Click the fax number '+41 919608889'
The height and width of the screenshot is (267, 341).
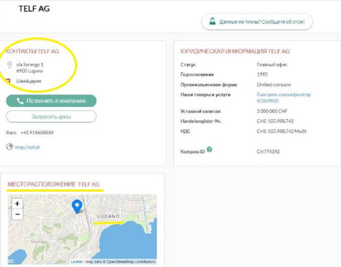37,132
